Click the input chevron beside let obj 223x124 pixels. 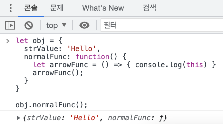8,41
